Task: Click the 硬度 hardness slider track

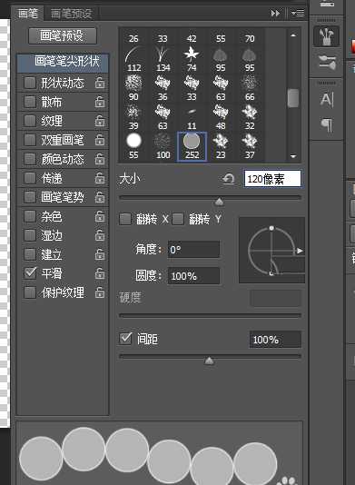Action: [210, 315]
